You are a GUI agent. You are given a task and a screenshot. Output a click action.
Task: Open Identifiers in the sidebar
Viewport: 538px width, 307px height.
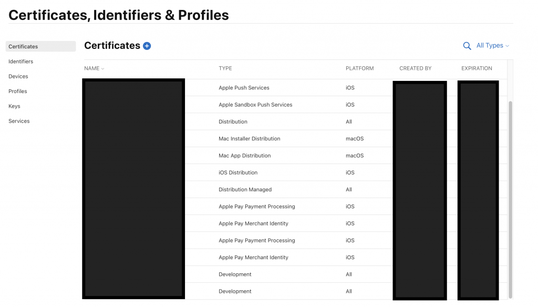tap(20, 62)
